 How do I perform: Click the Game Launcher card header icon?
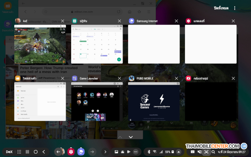click(74, 78)
